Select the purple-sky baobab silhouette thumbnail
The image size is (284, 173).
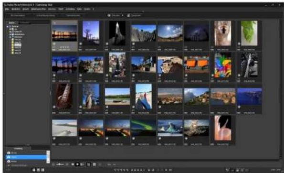tap(91, 33)
